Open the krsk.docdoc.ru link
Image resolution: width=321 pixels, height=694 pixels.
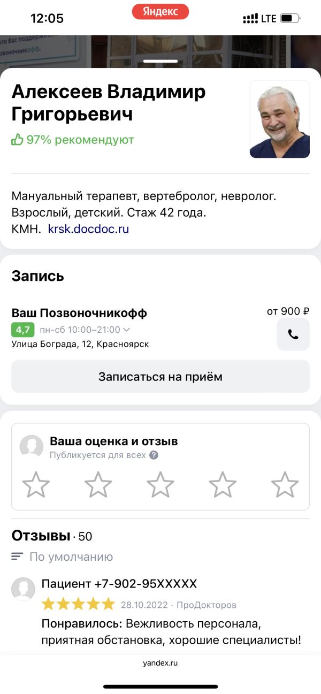(88, 229)
